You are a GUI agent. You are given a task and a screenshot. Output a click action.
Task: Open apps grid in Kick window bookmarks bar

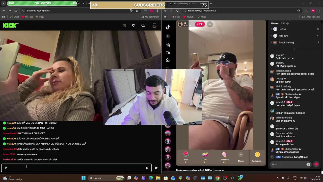point(4,17)
